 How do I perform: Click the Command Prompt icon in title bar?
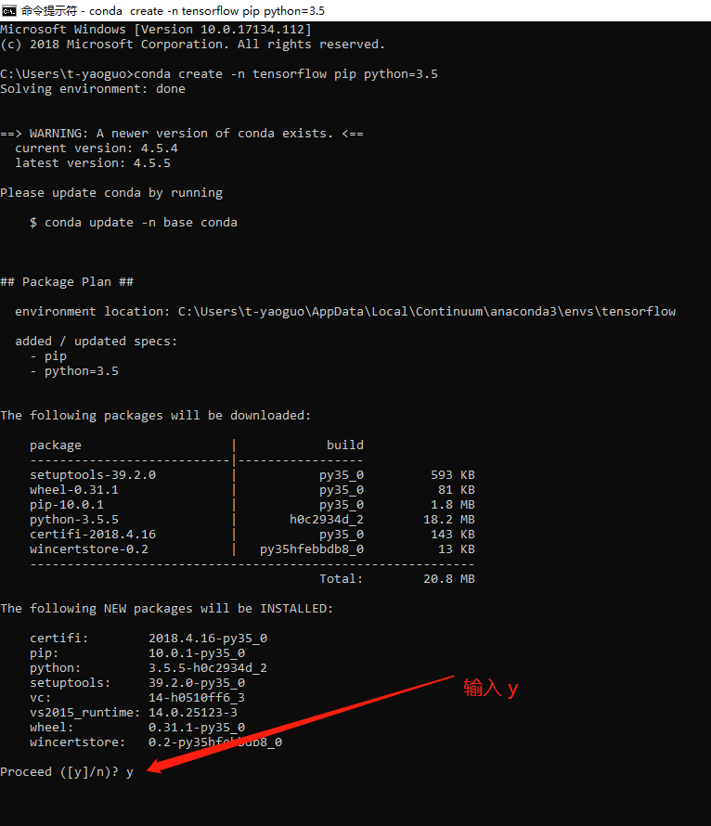(8, 10)
